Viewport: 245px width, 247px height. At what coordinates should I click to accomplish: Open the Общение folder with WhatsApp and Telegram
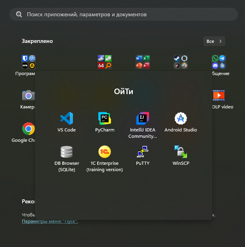coord(219,62)
